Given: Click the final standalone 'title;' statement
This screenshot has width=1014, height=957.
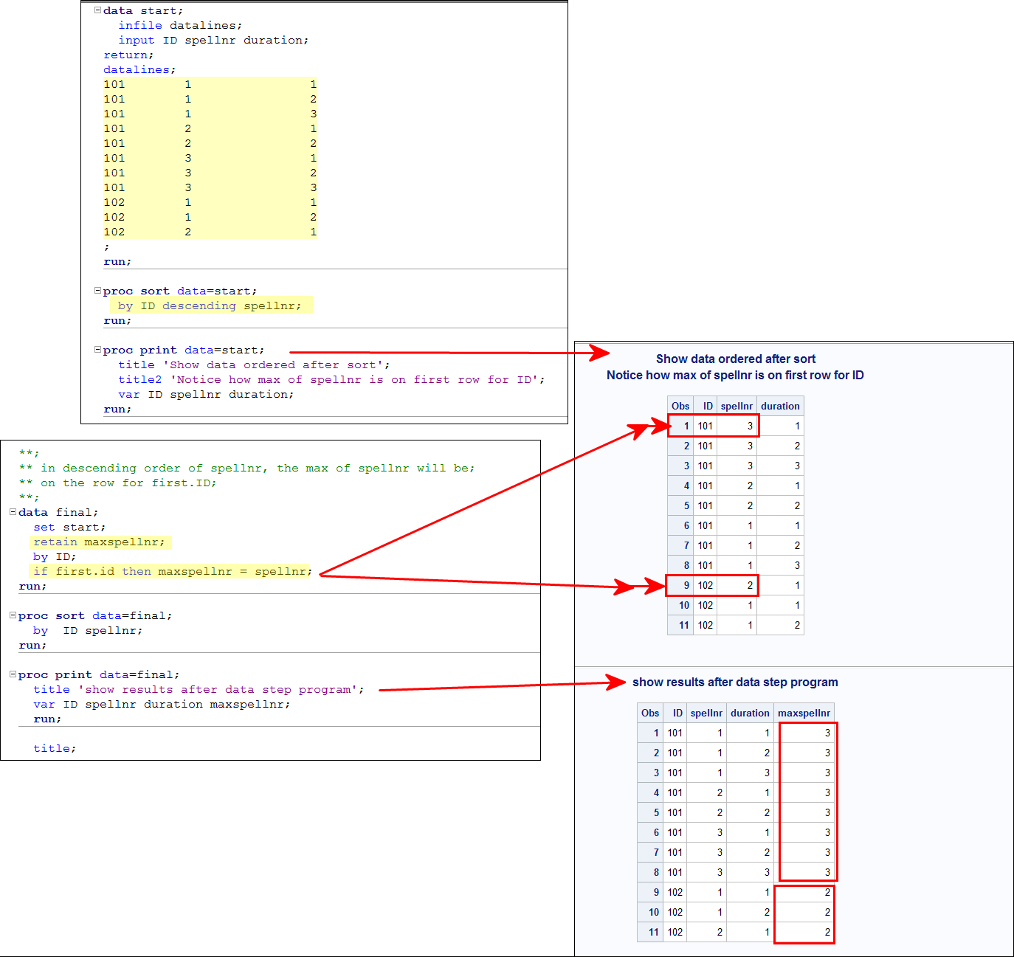Looking at the screenshot, I should pyautogui.click(x=55, y=749).
